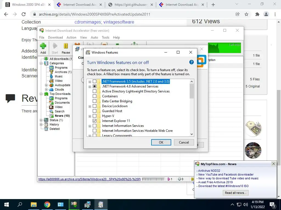Check .NET Framework 3.5 checkbox
This screenshot has width=281, height=210.
(94, 81)
